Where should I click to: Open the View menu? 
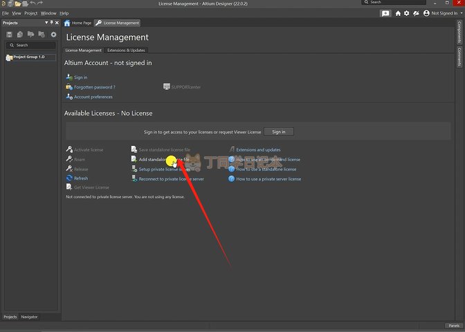17,13
